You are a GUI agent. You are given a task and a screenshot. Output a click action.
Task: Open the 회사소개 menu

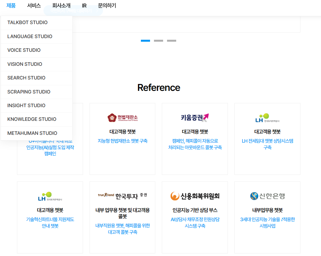(x=61, y=6)
